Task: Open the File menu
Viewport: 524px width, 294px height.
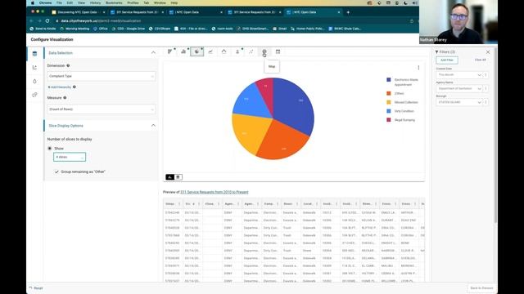Action: (59, 2)
